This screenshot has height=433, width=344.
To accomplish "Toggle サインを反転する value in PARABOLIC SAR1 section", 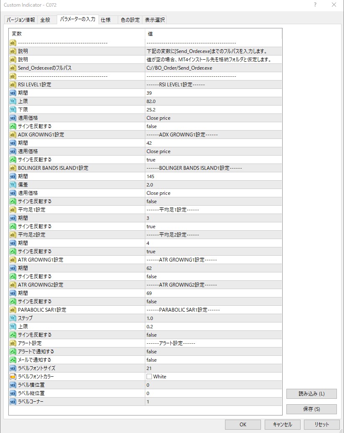I will pyautogui.click(x=213, y=335).
